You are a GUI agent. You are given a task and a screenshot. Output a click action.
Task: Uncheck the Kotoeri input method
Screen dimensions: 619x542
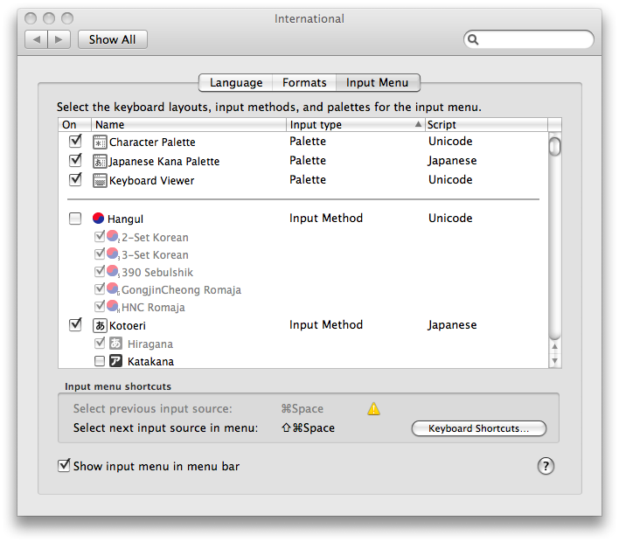point(75,324)
